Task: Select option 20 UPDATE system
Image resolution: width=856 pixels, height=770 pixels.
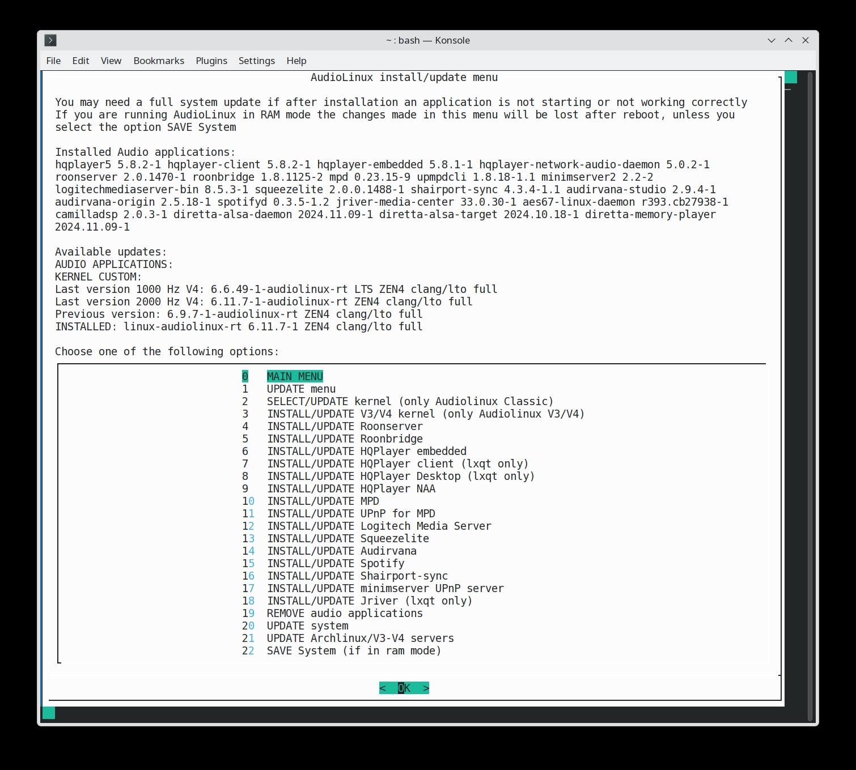Action: click(295, 626)
